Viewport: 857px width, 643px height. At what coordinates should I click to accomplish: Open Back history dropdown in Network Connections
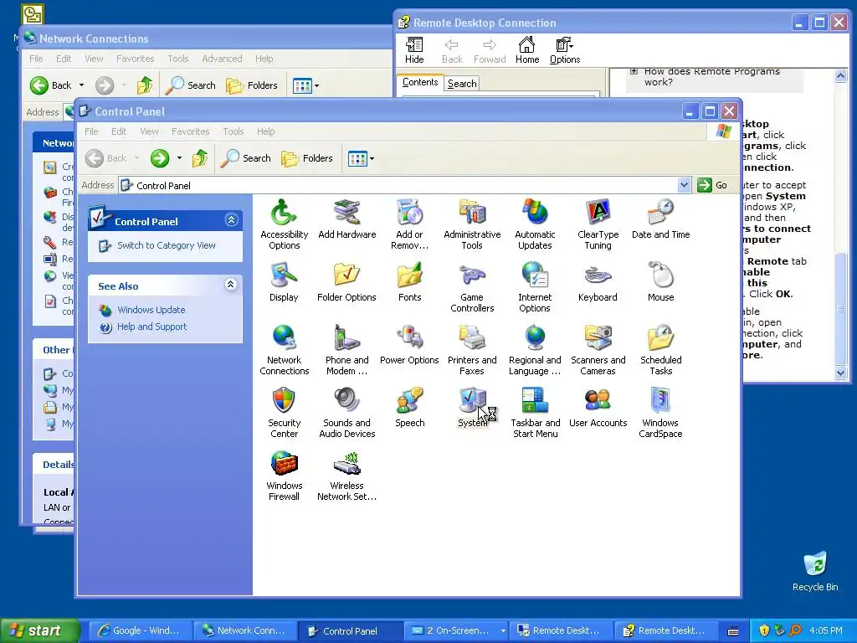(x=81, y=85)
